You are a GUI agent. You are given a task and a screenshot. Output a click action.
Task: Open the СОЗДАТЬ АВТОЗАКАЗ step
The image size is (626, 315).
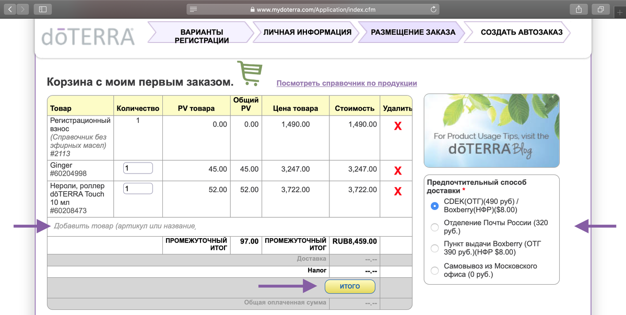point(518,32)
